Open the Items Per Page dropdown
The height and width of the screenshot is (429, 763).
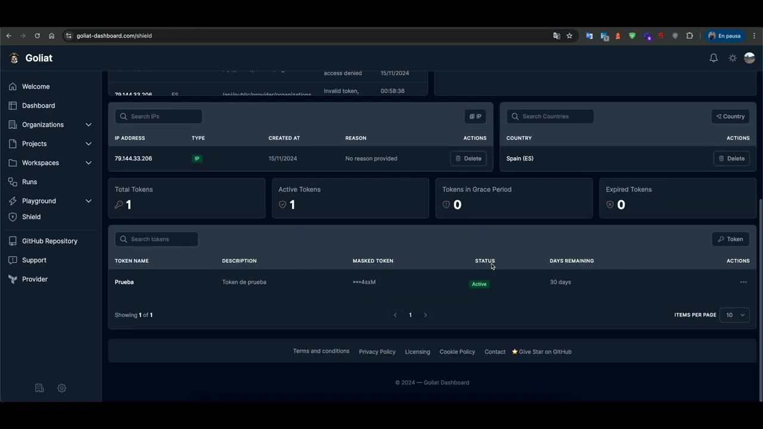734,315
